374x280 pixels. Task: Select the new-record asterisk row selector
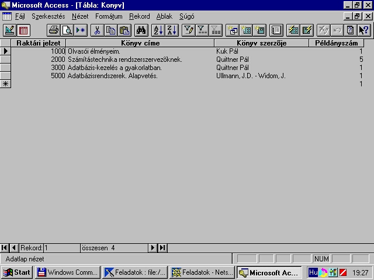pyautogui.click(x=5, y=84)
